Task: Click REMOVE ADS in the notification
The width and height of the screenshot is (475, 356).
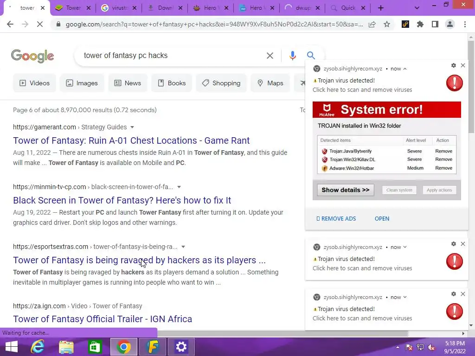Action: 336,219
